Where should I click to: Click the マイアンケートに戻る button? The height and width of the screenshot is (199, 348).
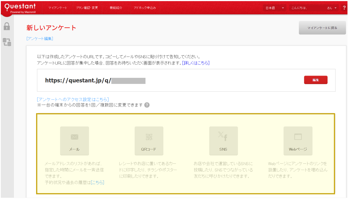pyautogui.click(x=322, y=28)
